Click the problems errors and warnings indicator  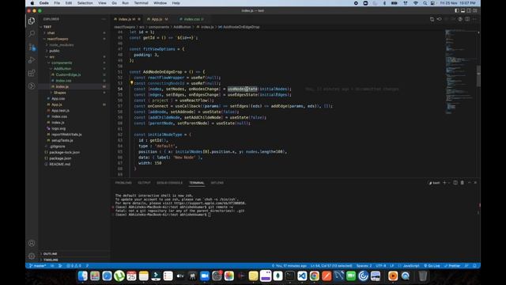pyautogui.click(x=74, y=266)
